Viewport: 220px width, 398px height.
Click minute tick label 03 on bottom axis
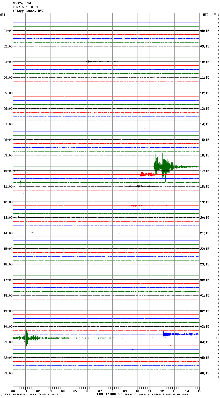point(50,391)
